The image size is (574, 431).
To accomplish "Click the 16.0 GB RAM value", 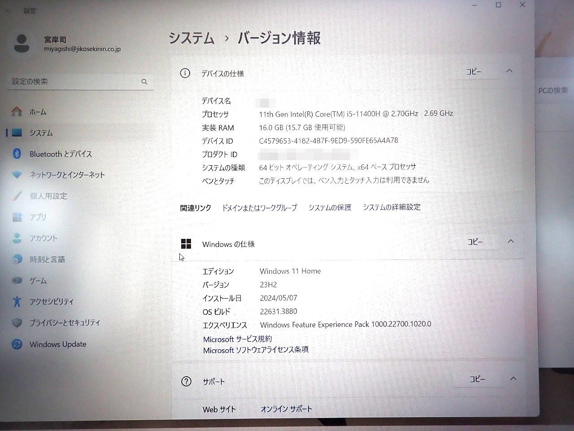I will coord(302,127).
